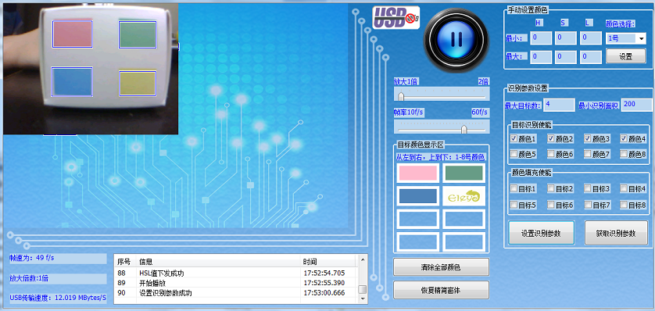Uncheck the 颜色4 checkbox
This screenshot has height=311, width=655.
[624, 138]
